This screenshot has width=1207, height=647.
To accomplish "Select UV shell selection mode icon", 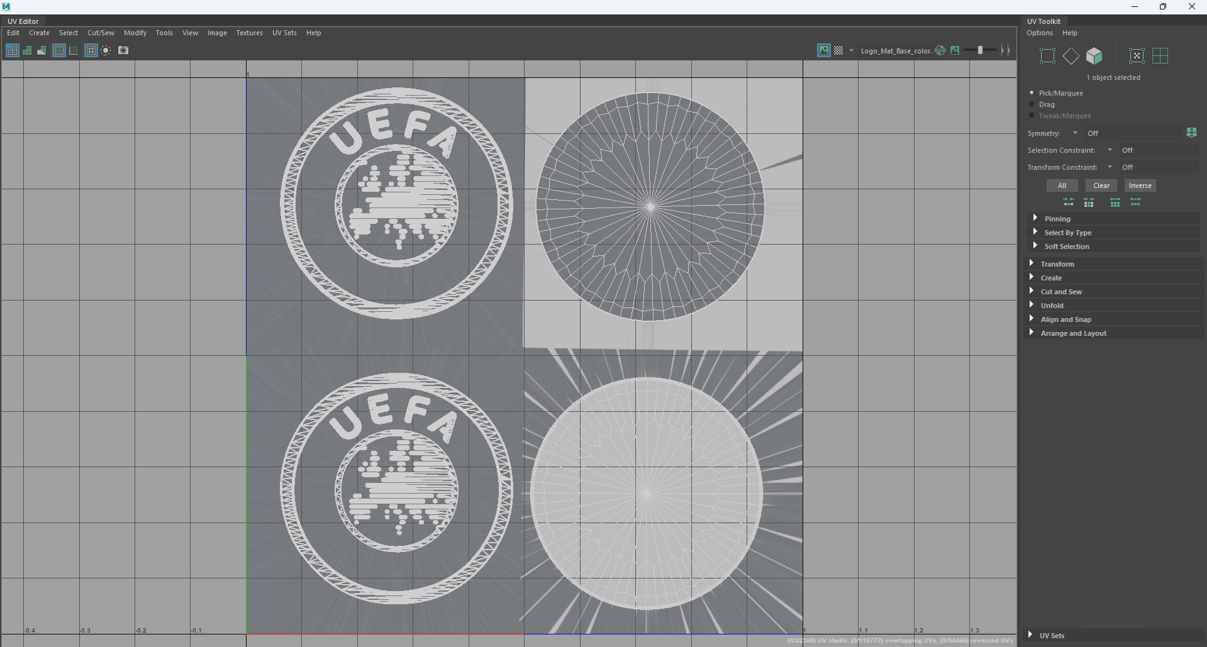I will 1137,56.
